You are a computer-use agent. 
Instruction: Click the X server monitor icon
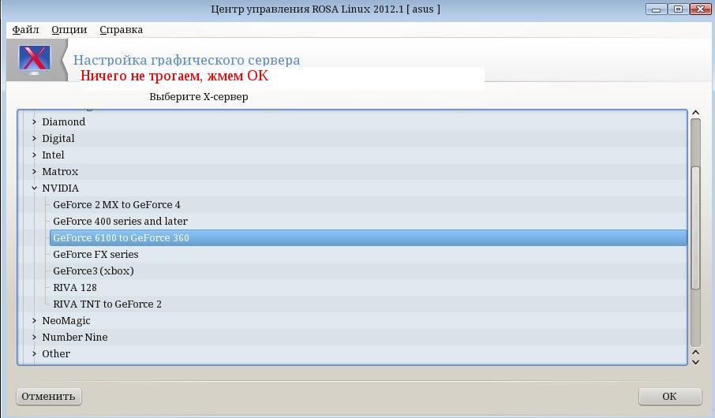pyautogui.click(x=35, y=61)
